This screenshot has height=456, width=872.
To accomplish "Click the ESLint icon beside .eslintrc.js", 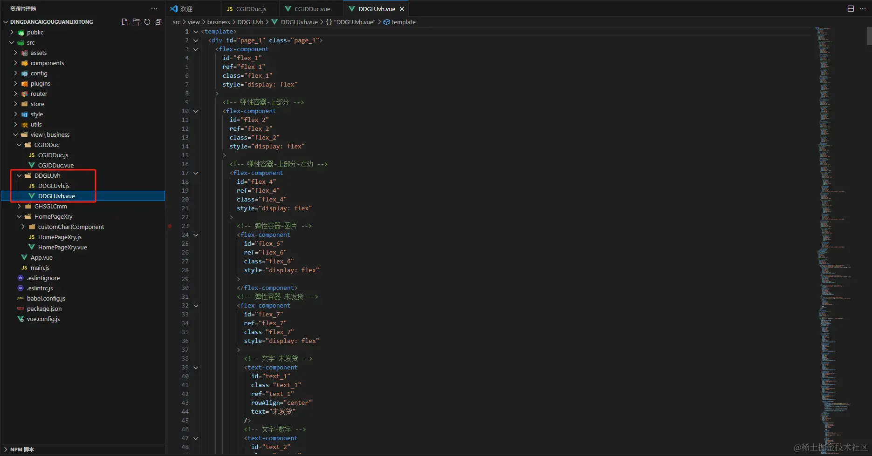I will 21,288.
